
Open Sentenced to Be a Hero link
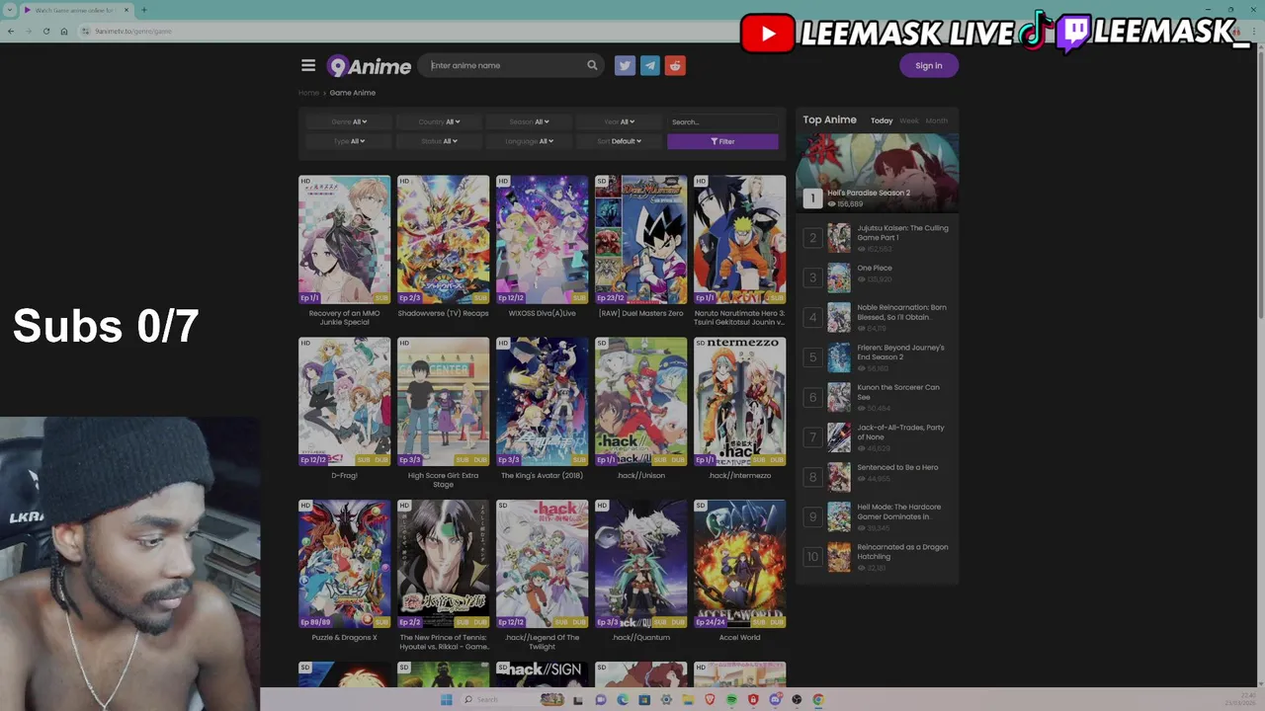pyautogui.click(x=897, y=467)
